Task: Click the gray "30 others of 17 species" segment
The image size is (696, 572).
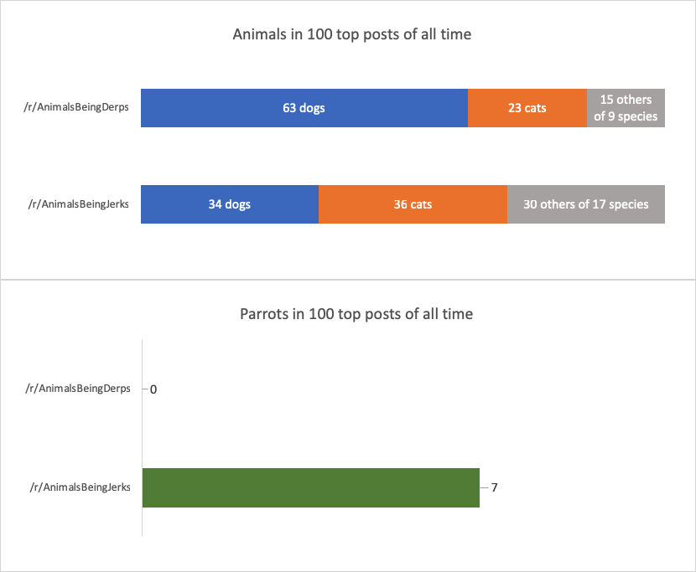Action: pos(585,204)
